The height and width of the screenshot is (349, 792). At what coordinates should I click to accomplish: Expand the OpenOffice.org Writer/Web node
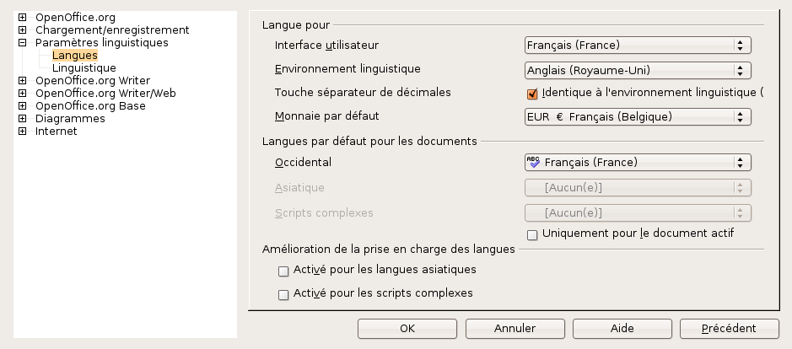click(22, 94)
